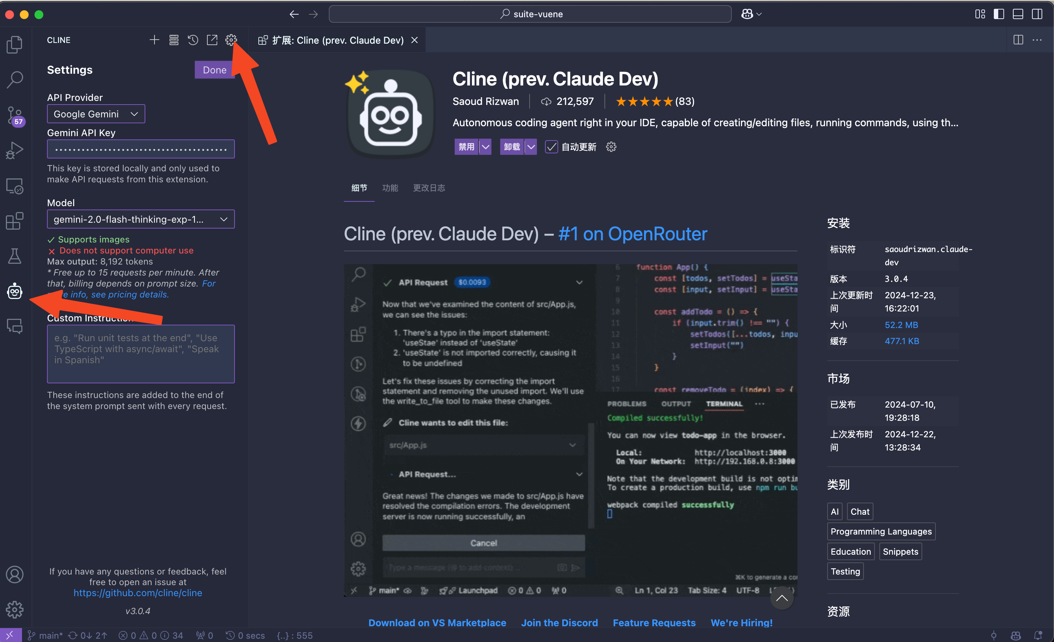Screen dimensions: 1054x642
Task: Open the Explorer view in activity bar
Action: pyautogui.click(x=15, y=44)
